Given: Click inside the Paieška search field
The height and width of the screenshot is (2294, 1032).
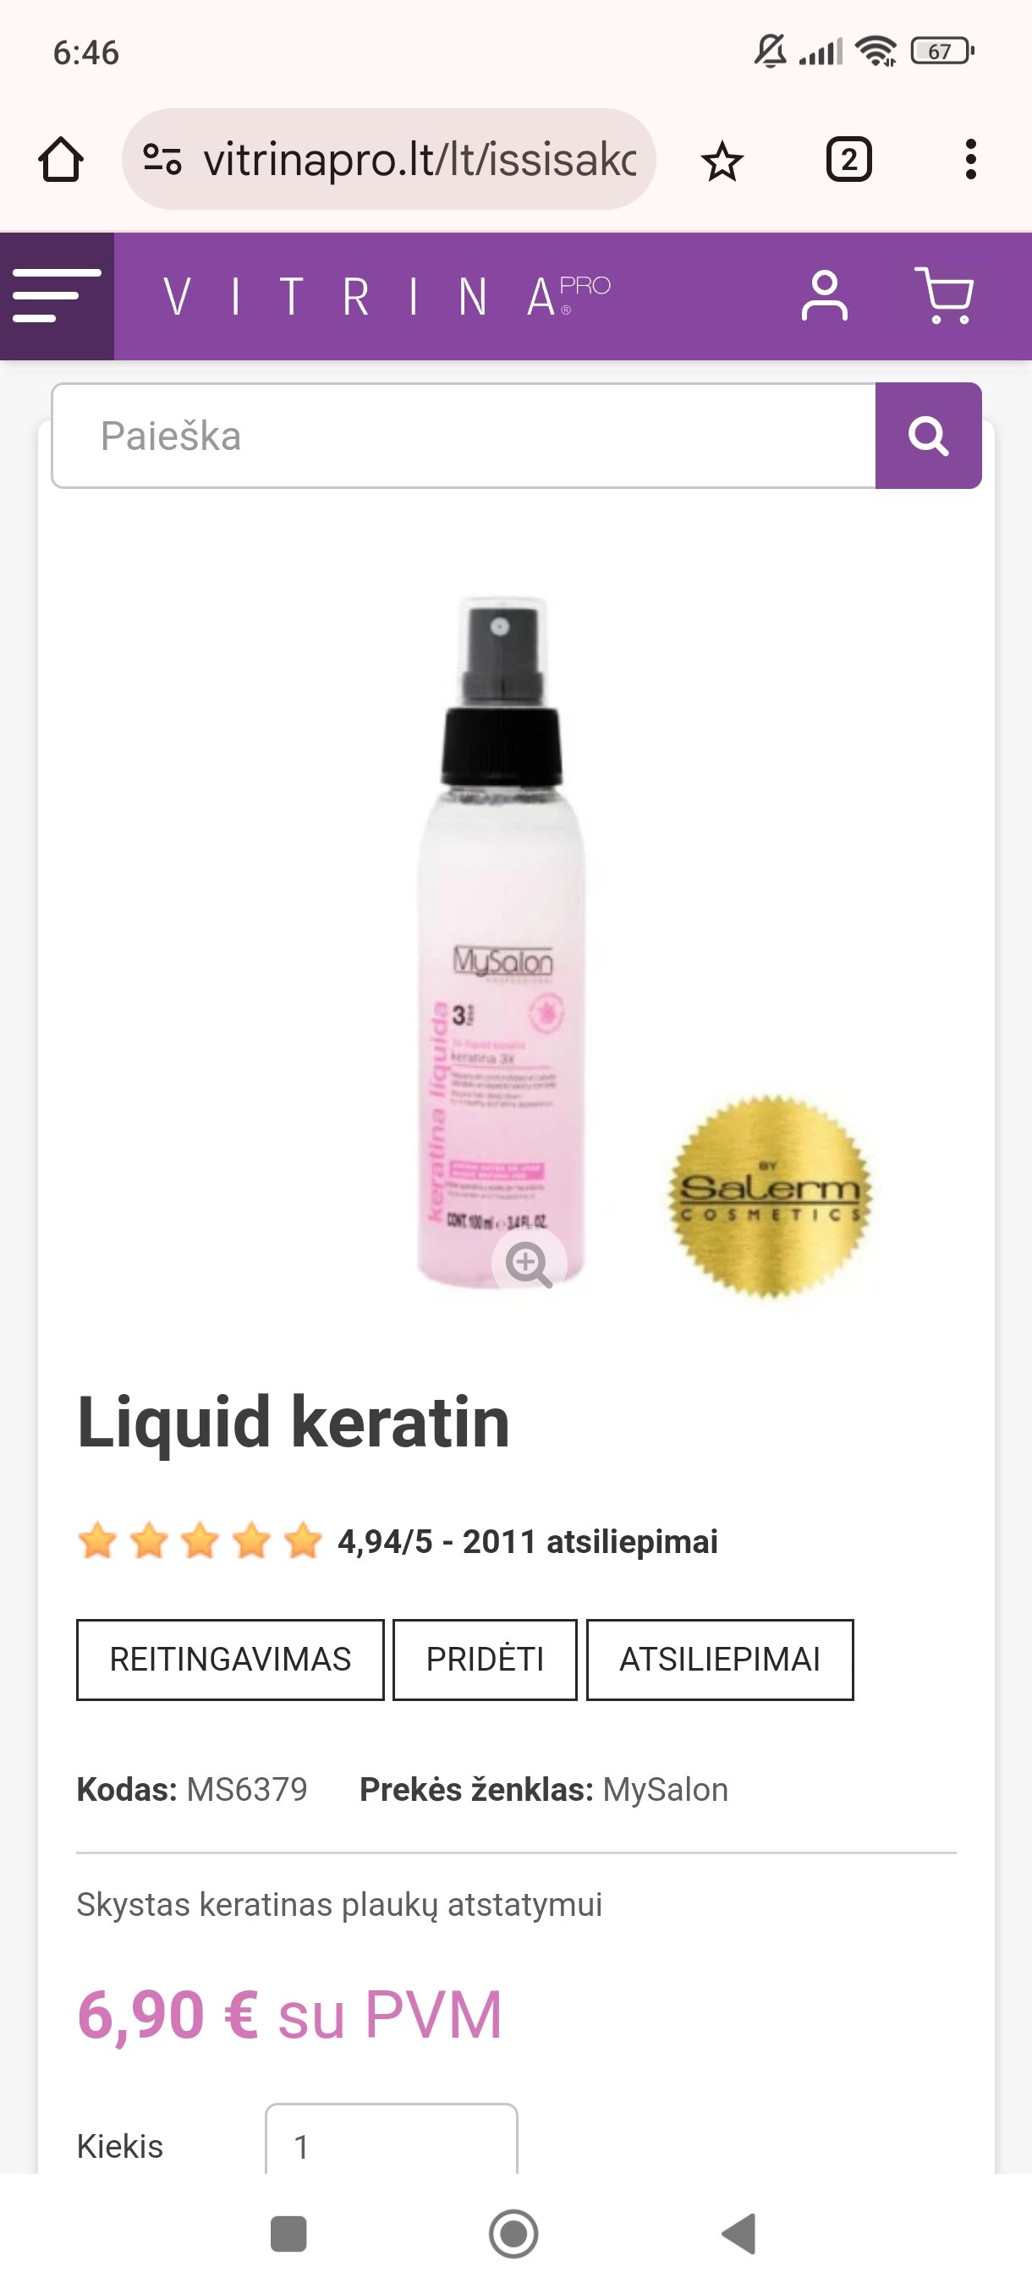Looking at the screenshot, I should coord(463,436).
